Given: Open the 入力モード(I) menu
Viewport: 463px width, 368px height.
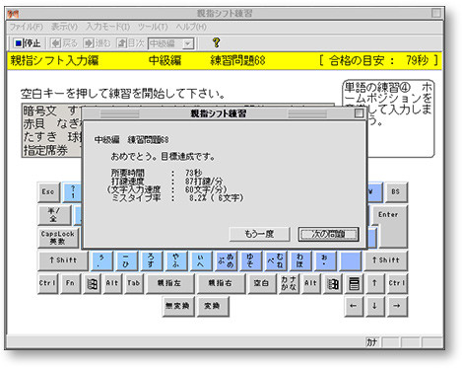Looking at the screenshot, I should tap(108, 27).
